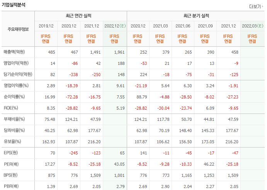
Task: Select the revenue value 485
Action: click(52, 52)
